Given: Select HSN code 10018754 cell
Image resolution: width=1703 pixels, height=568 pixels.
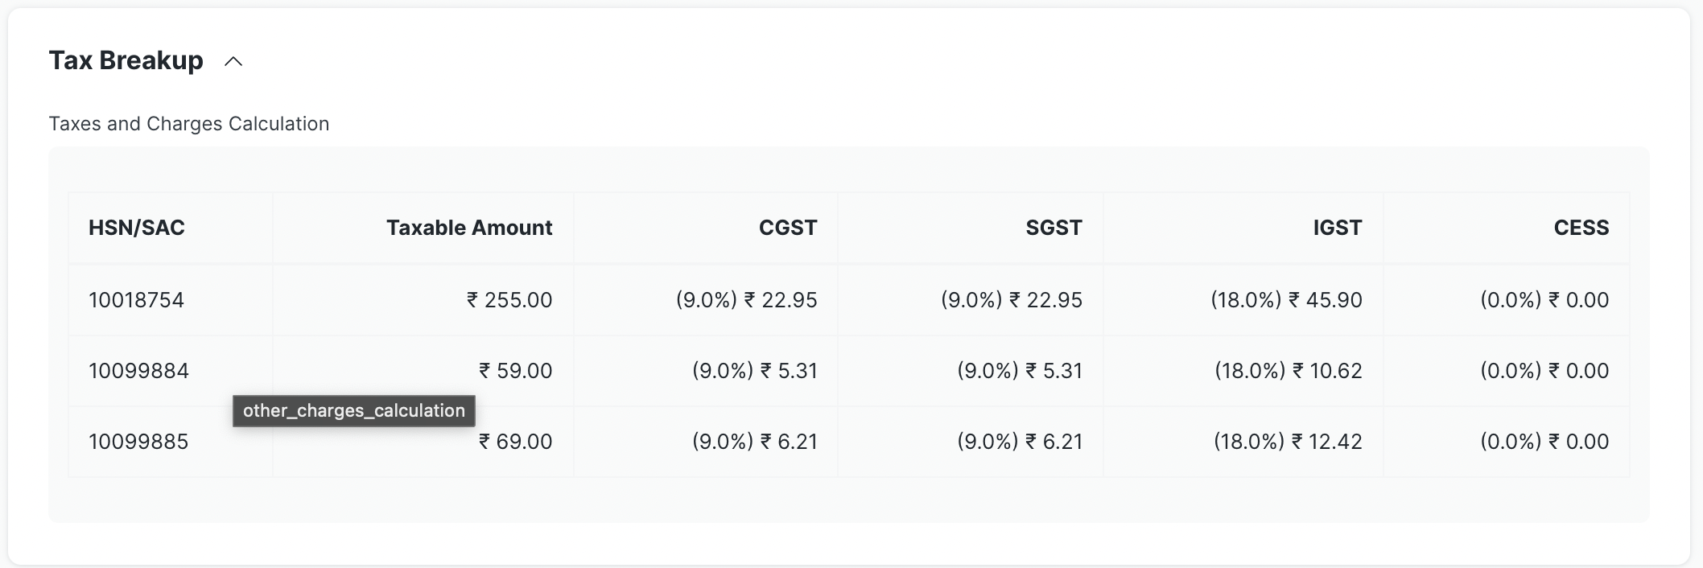Looking at the screenshot, I should point(136,300).
